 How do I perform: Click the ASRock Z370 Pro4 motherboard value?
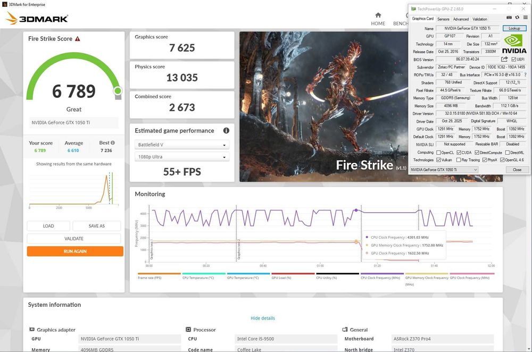[443, 338]
